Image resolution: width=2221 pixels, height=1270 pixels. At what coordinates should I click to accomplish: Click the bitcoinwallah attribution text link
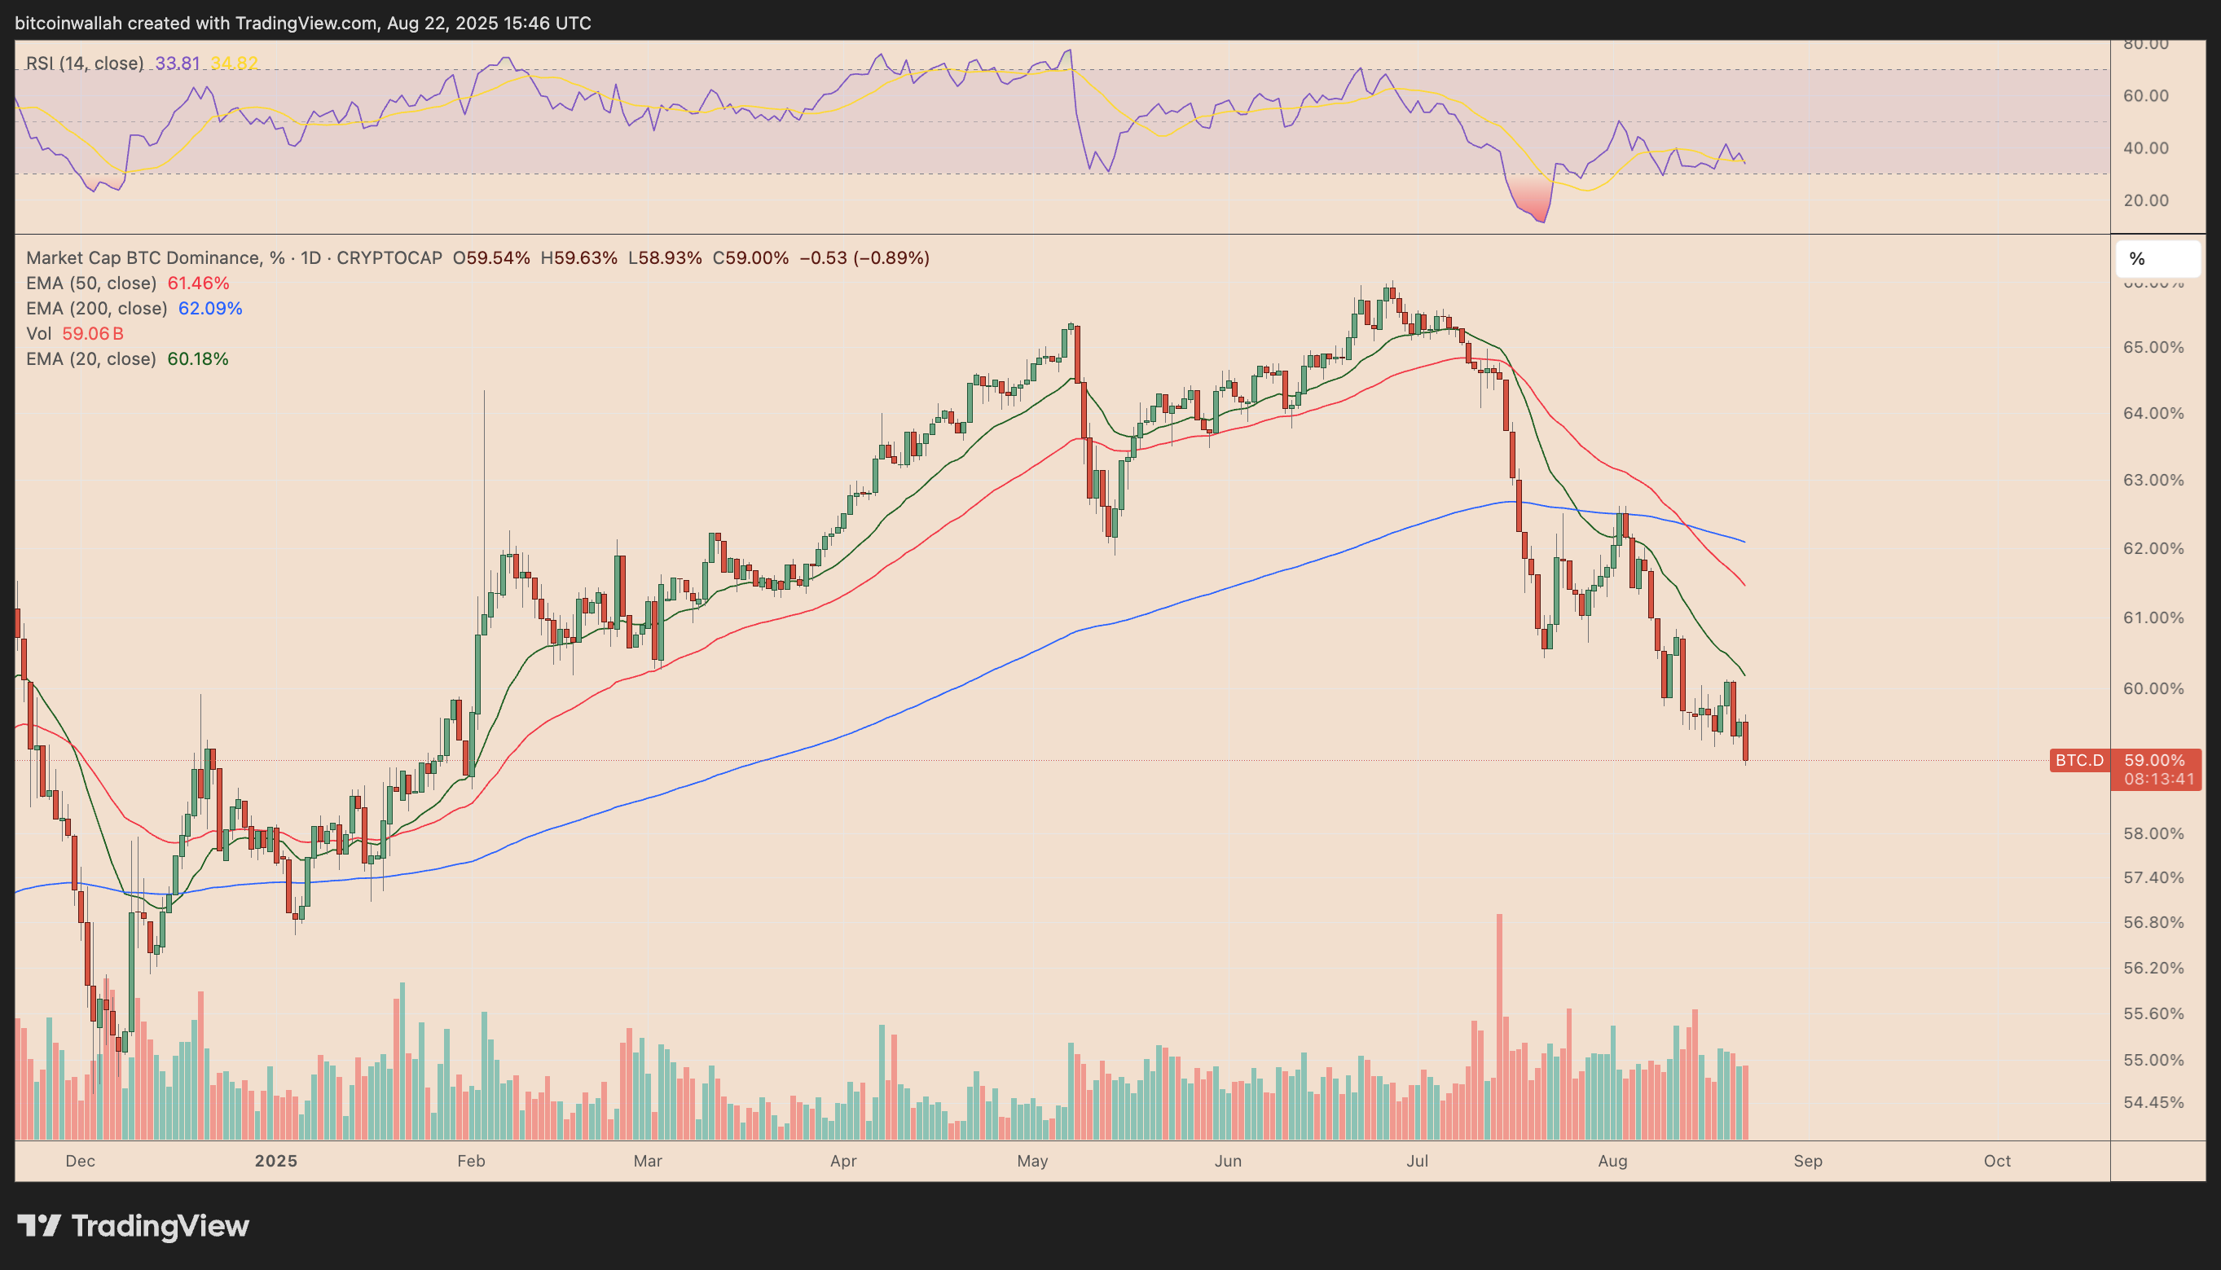click(x=67, y=24)
